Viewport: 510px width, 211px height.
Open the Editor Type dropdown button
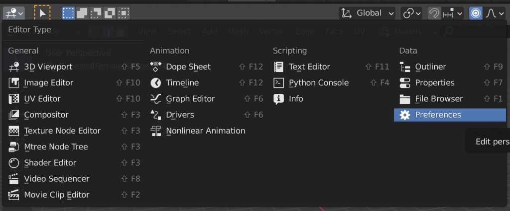tap(14, 13)
